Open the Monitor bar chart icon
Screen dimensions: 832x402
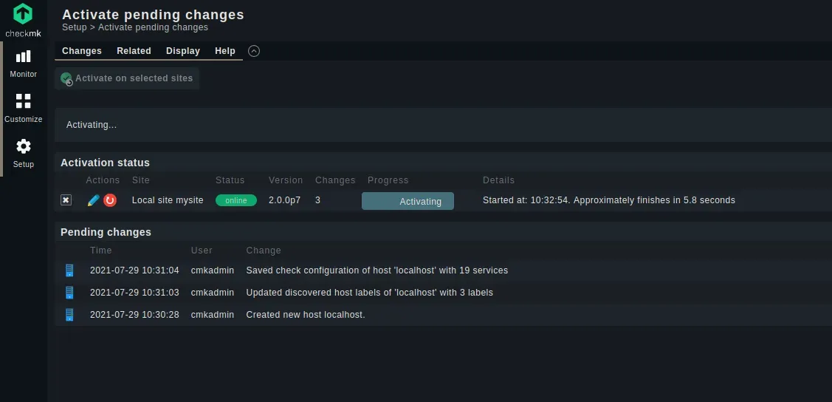[24, 56]
